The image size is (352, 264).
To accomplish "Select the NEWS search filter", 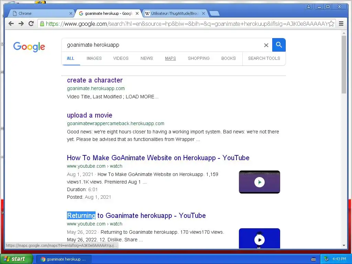I will click(146, 58).
